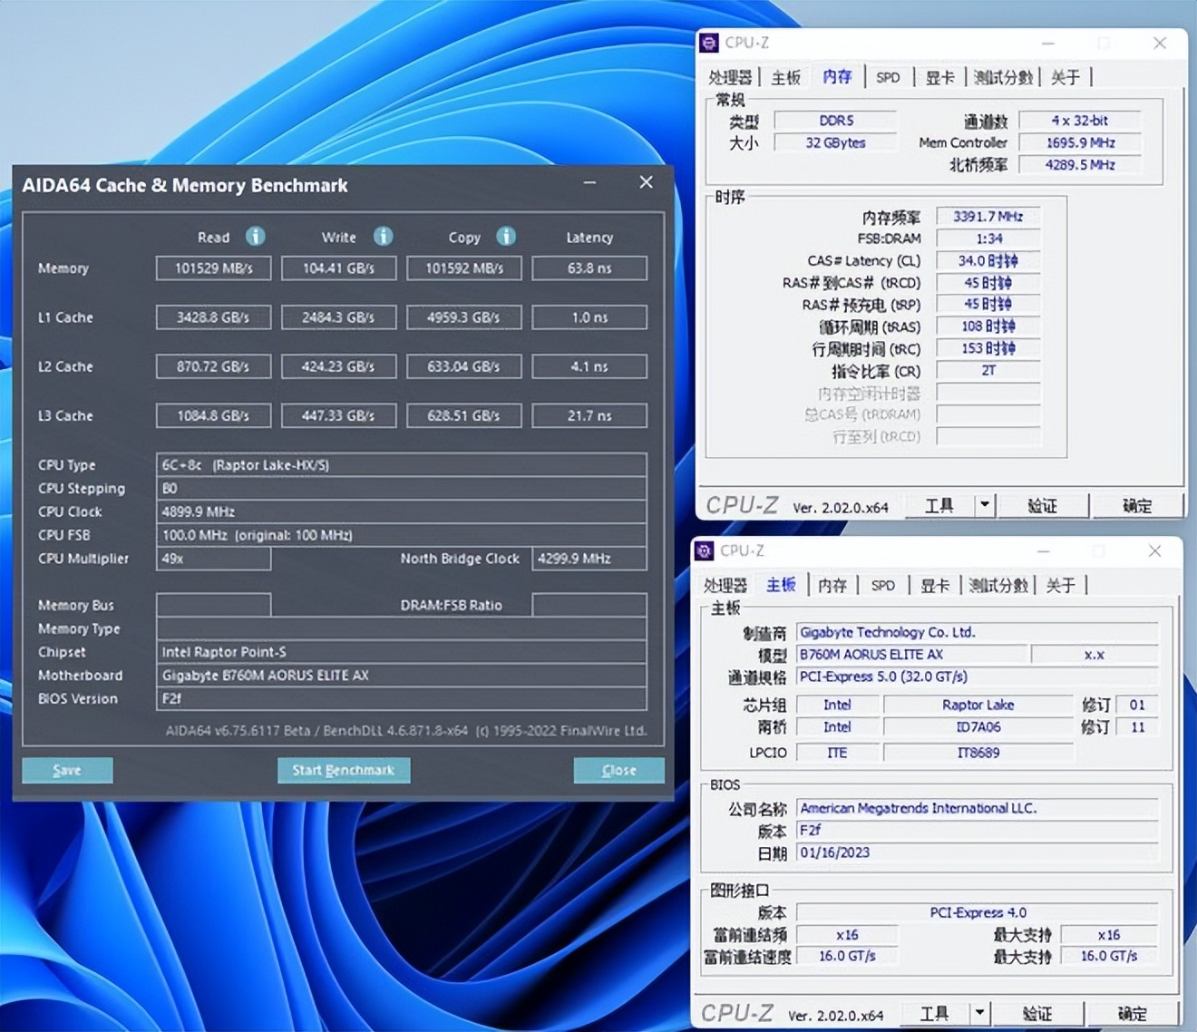Switch to the 处理器 tab in CPU-Z
Viewport: 1197px width, 1032px height.
click(729, 77)
